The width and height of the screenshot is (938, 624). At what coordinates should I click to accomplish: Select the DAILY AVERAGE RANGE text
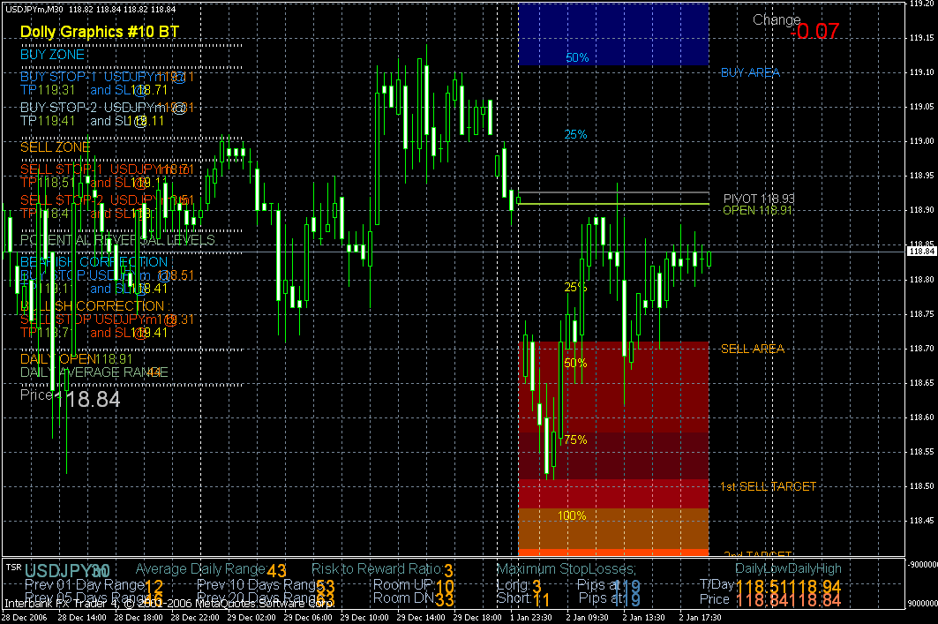click(94, 372)
